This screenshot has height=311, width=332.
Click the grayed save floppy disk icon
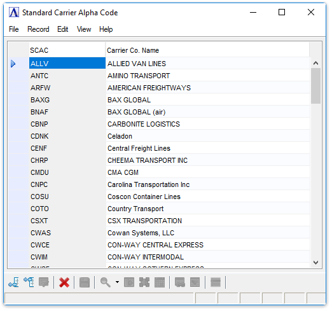point(85,282)
